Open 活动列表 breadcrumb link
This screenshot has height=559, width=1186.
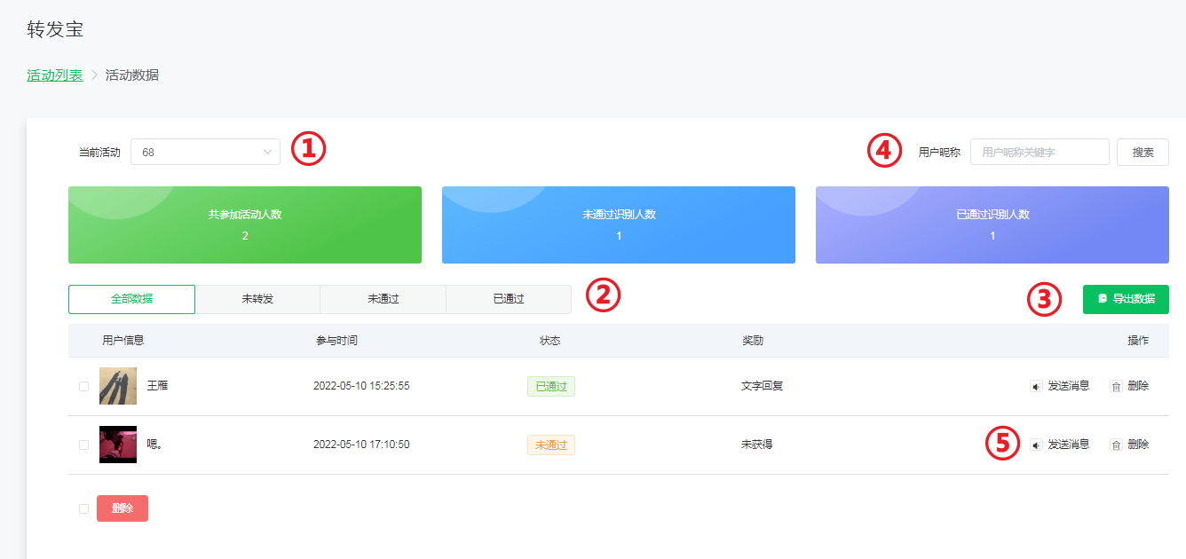[x=54, y=75]
